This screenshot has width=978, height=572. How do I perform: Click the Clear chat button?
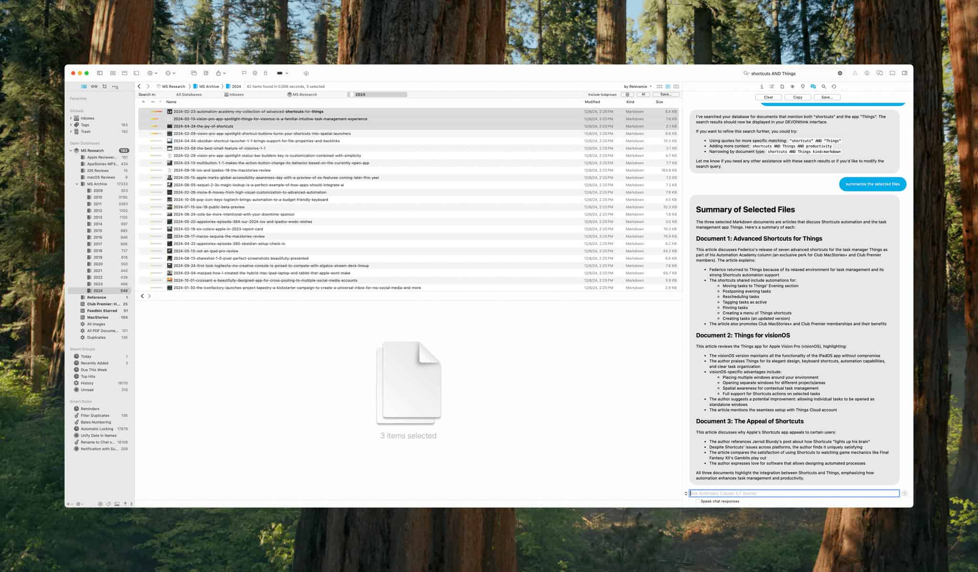768,97
